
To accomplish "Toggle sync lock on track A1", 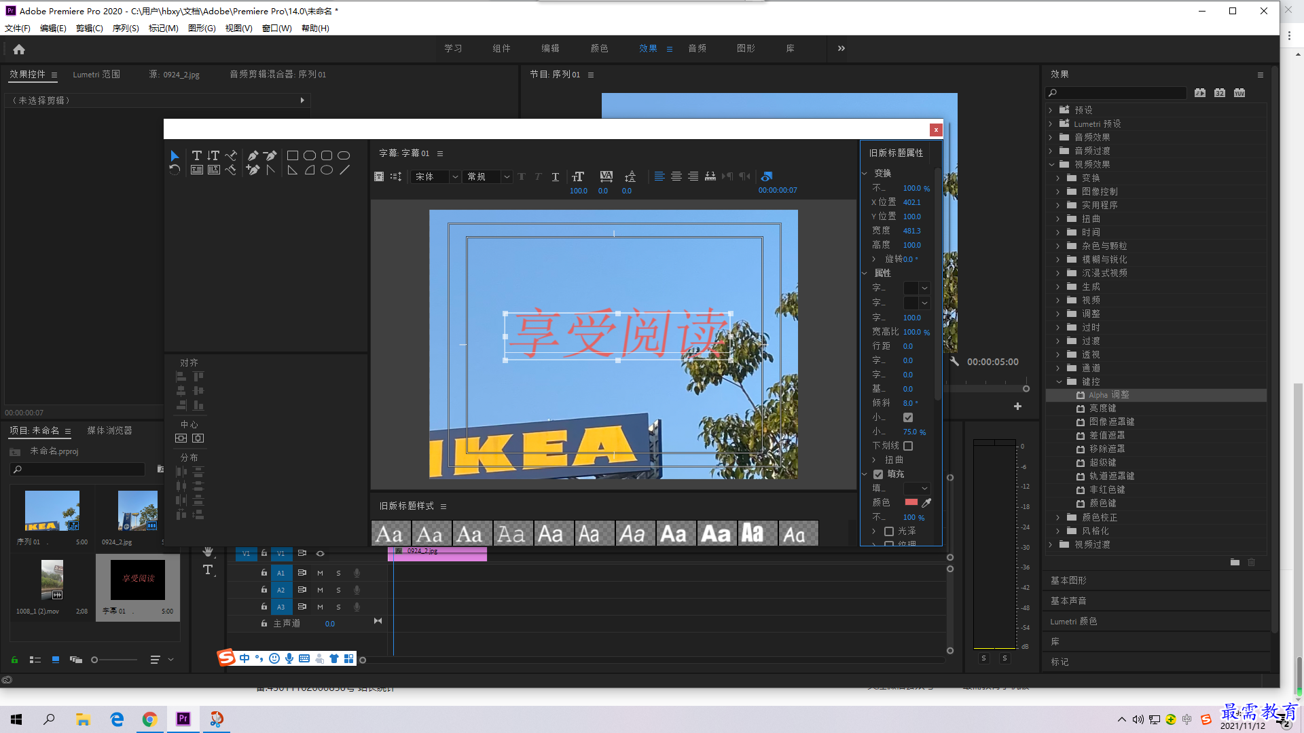I will coord(302,573).
